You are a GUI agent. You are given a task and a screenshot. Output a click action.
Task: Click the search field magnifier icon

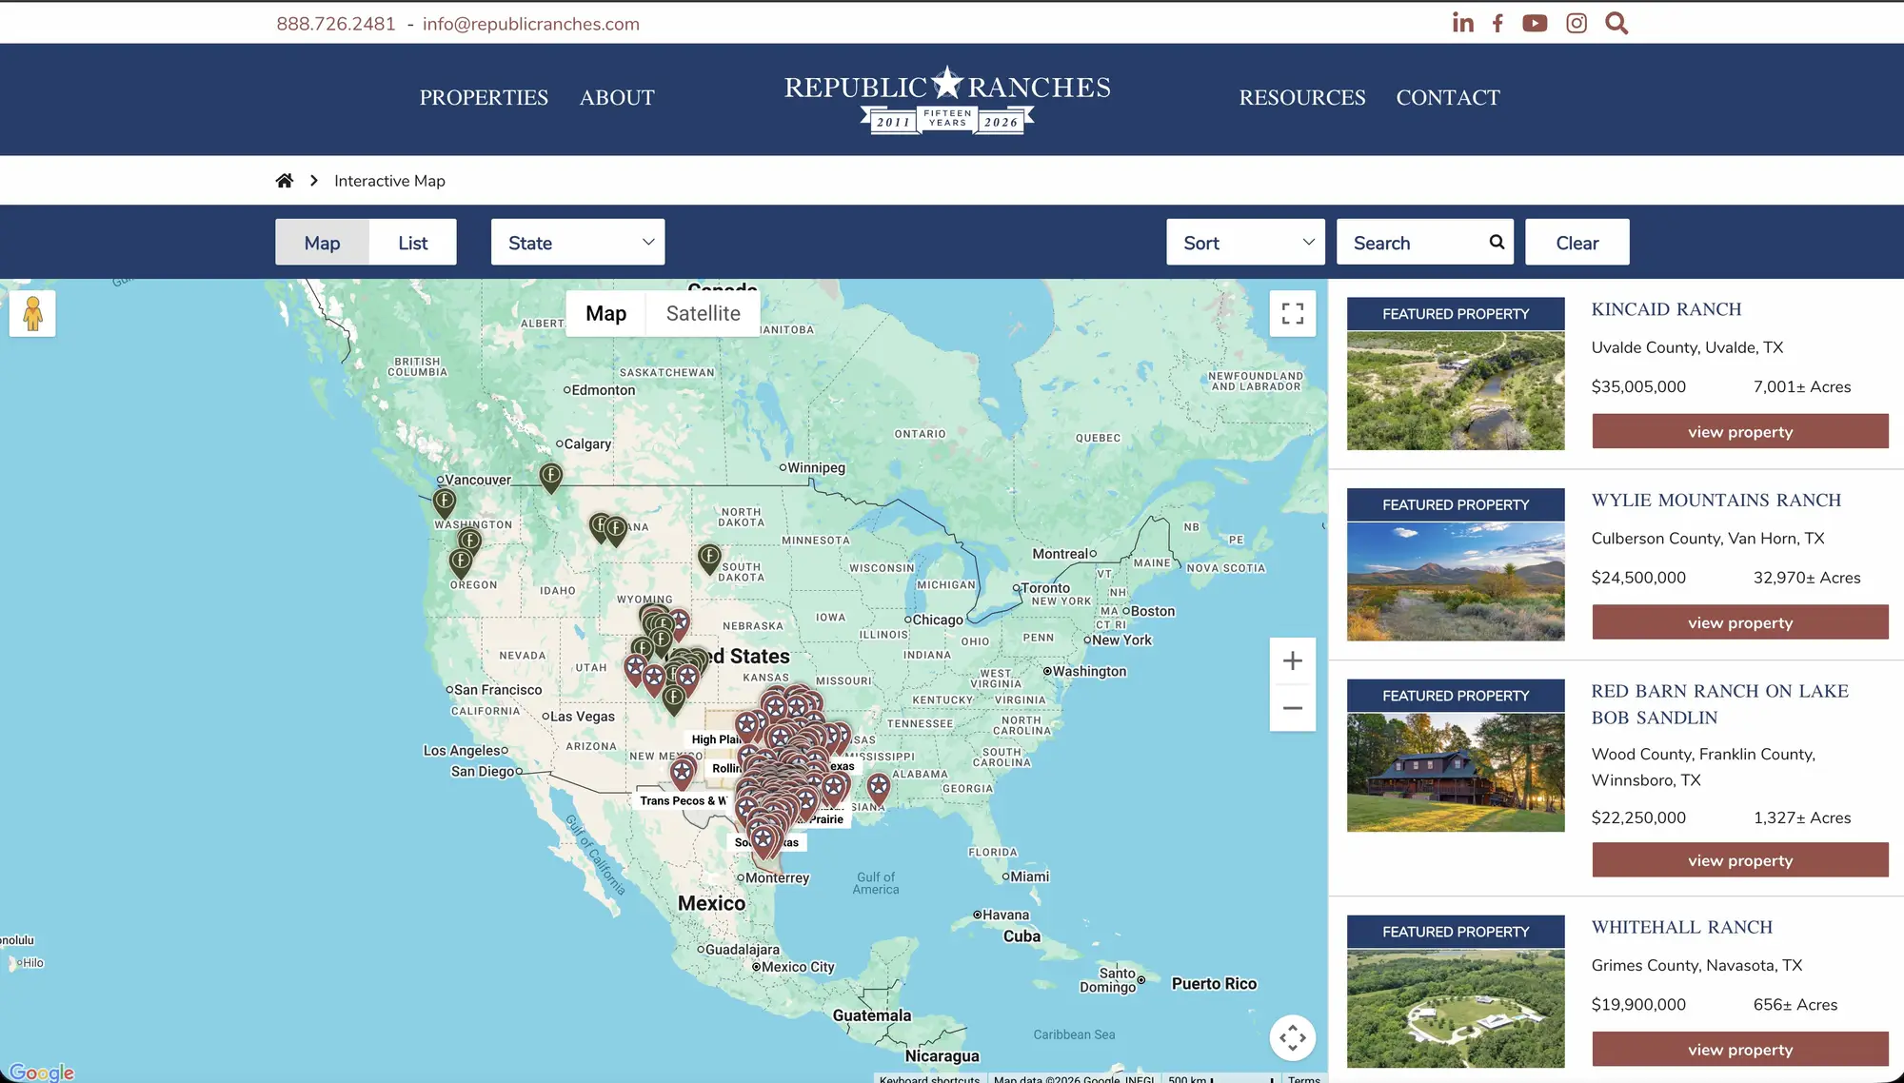click(x=1497, y=242)
